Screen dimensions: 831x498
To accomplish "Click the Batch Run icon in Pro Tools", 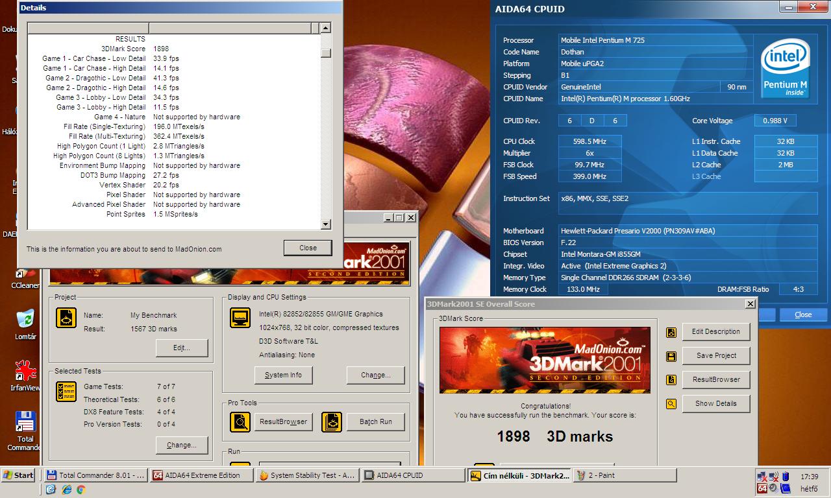I will (332, 422).
